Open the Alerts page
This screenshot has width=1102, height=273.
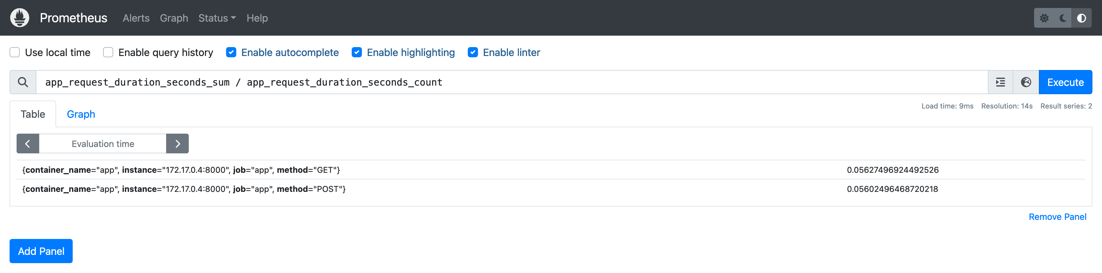[136, 18]
